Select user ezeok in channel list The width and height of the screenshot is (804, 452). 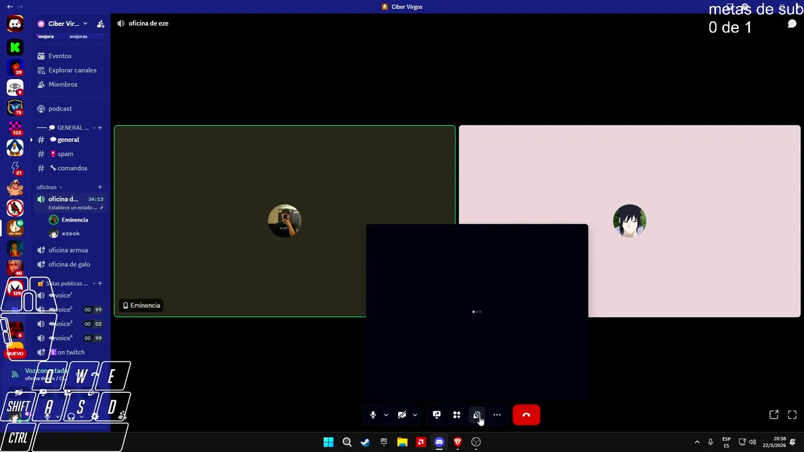tap(70, 234)
